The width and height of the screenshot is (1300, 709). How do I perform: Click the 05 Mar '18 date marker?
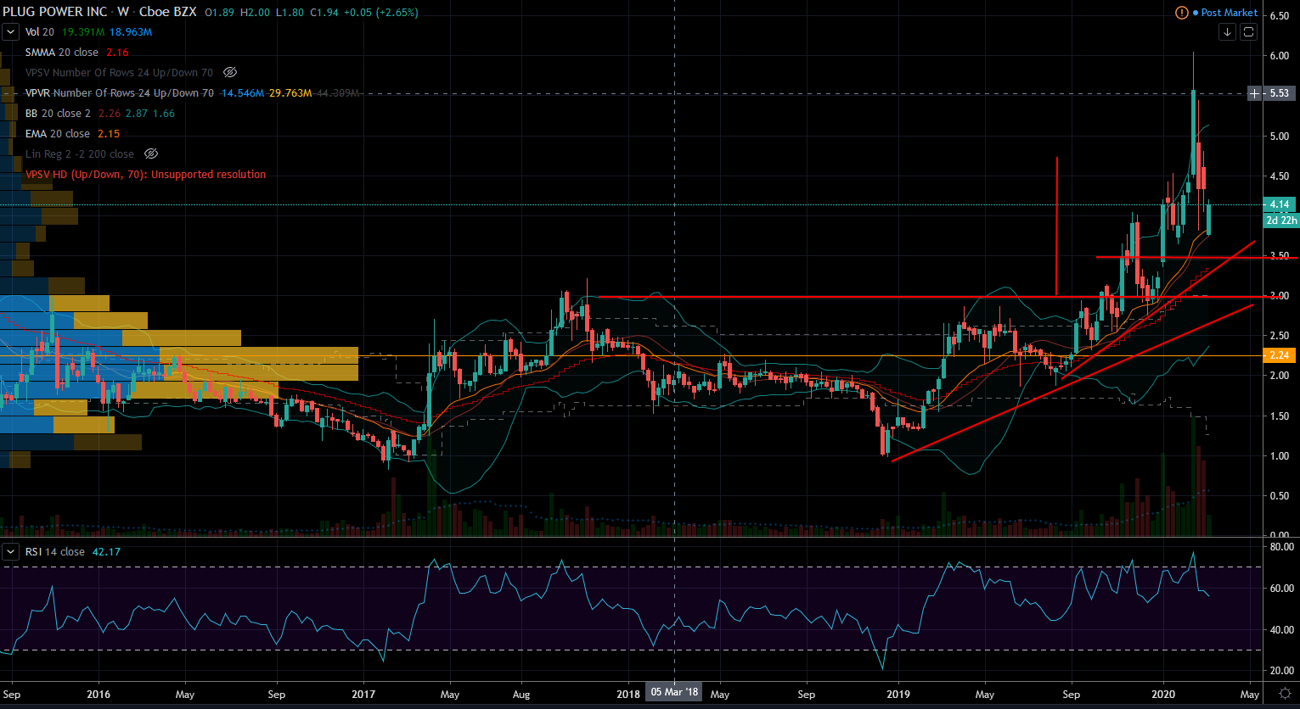674,693
